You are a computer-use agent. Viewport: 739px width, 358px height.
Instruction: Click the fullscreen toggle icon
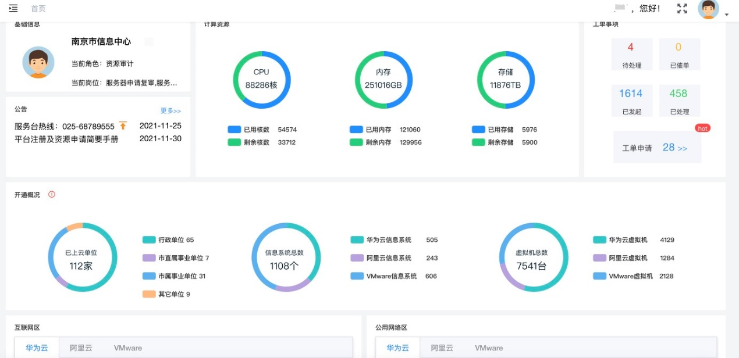point(682,9)
